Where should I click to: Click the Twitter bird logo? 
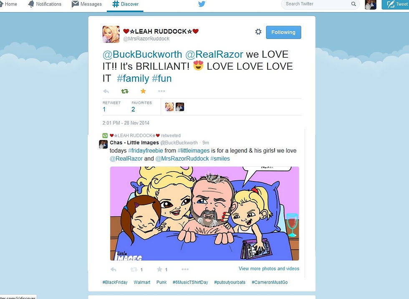202,4
